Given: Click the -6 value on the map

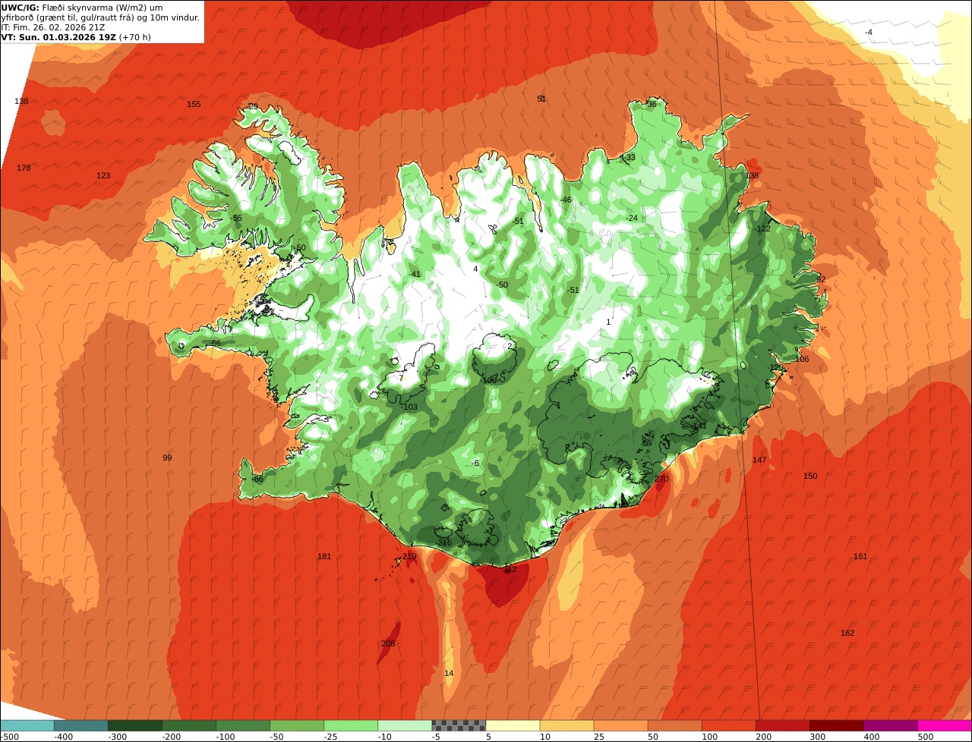Looking at the screenshot, I should pyautogui.click(x=475, y=463).
